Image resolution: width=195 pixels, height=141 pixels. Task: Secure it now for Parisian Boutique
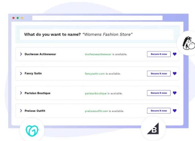point(159,93)
